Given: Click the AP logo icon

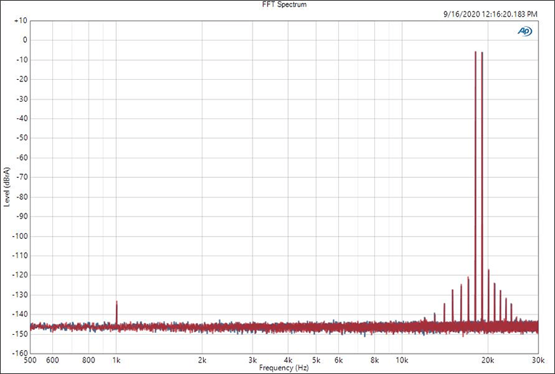Looking at the screenshot, I should click(525, 31).
